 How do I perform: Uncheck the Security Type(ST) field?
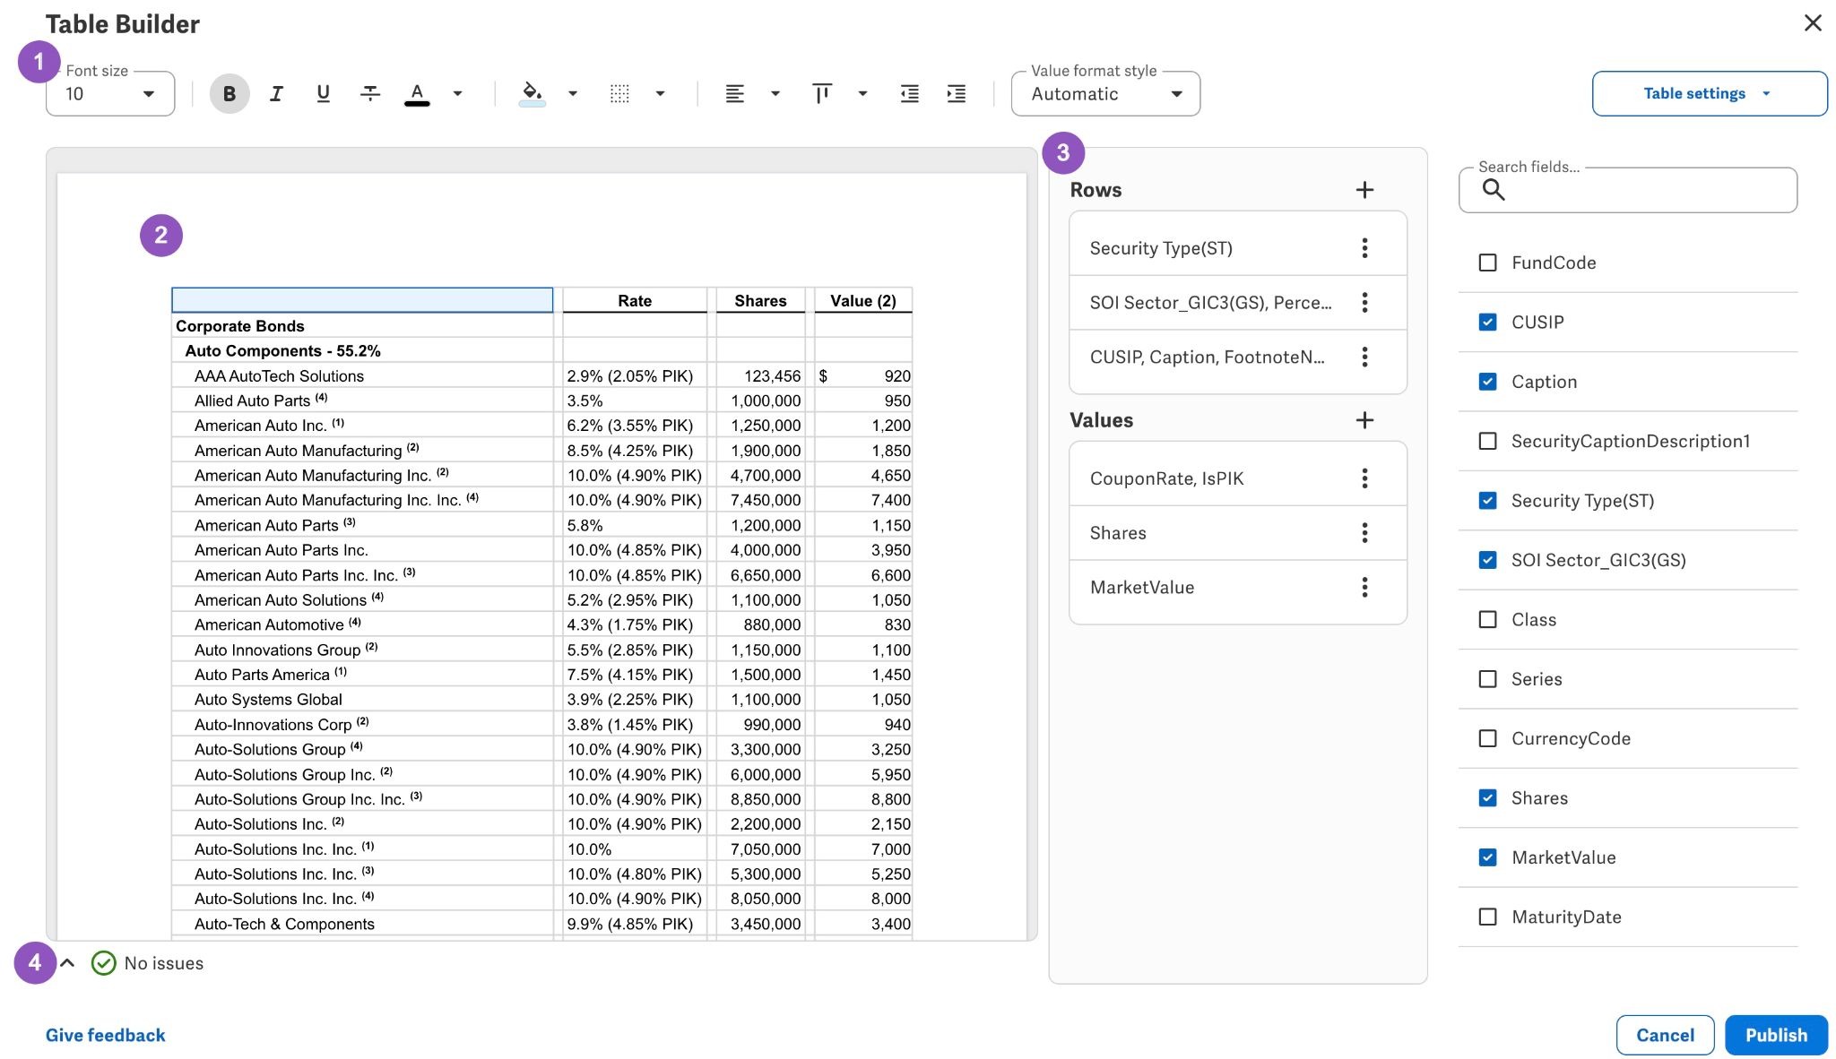pos(1487,501)
